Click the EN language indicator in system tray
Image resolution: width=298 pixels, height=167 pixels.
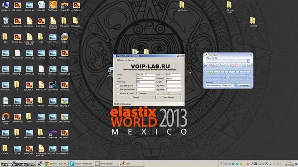[x=221, y=164]
